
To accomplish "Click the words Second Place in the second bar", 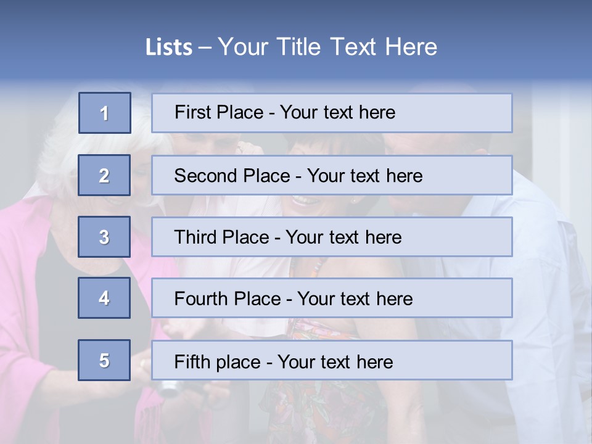I will click(x=231, y=176).
